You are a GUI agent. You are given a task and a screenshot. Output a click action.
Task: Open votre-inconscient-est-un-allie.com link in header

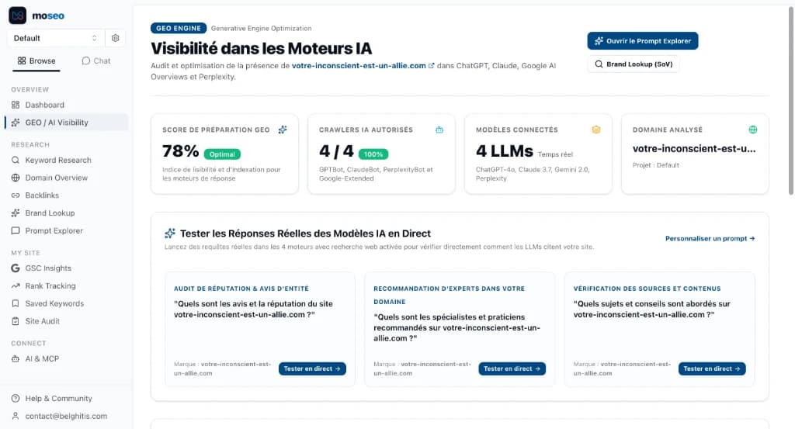[359, 66]
